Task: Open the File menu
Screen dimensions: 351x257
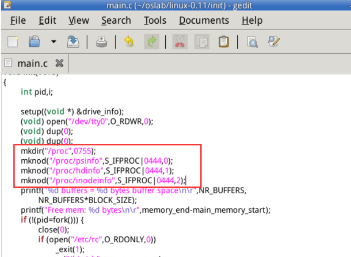Action: 18,20
